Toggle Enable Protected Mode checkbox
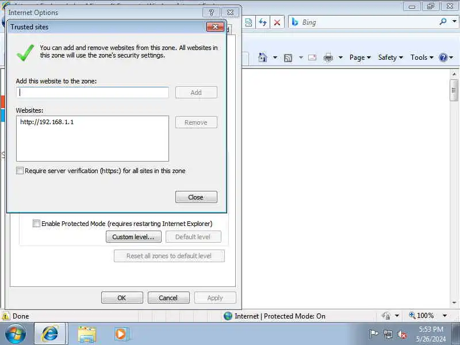This screenshot has width=460, height=345. [x=36, y=224]
